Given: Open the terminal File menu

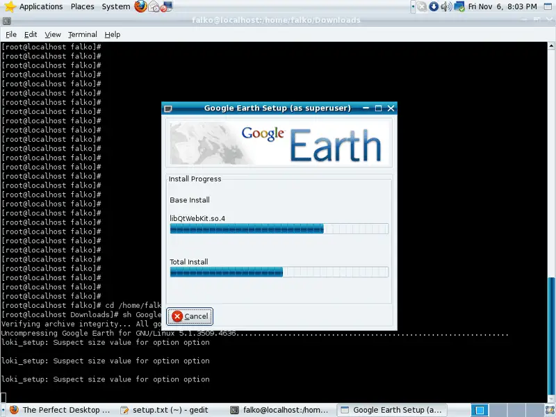Looking at the screenshot, I should point(11,34).
